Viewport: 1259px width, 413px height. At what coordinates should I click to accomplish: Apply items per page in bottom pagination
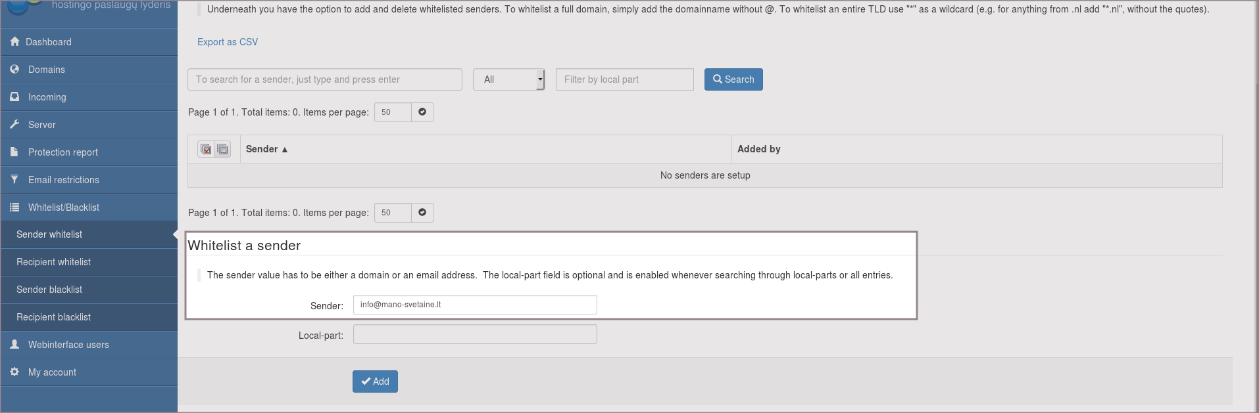pyautogui.click(x=422, y=213)
